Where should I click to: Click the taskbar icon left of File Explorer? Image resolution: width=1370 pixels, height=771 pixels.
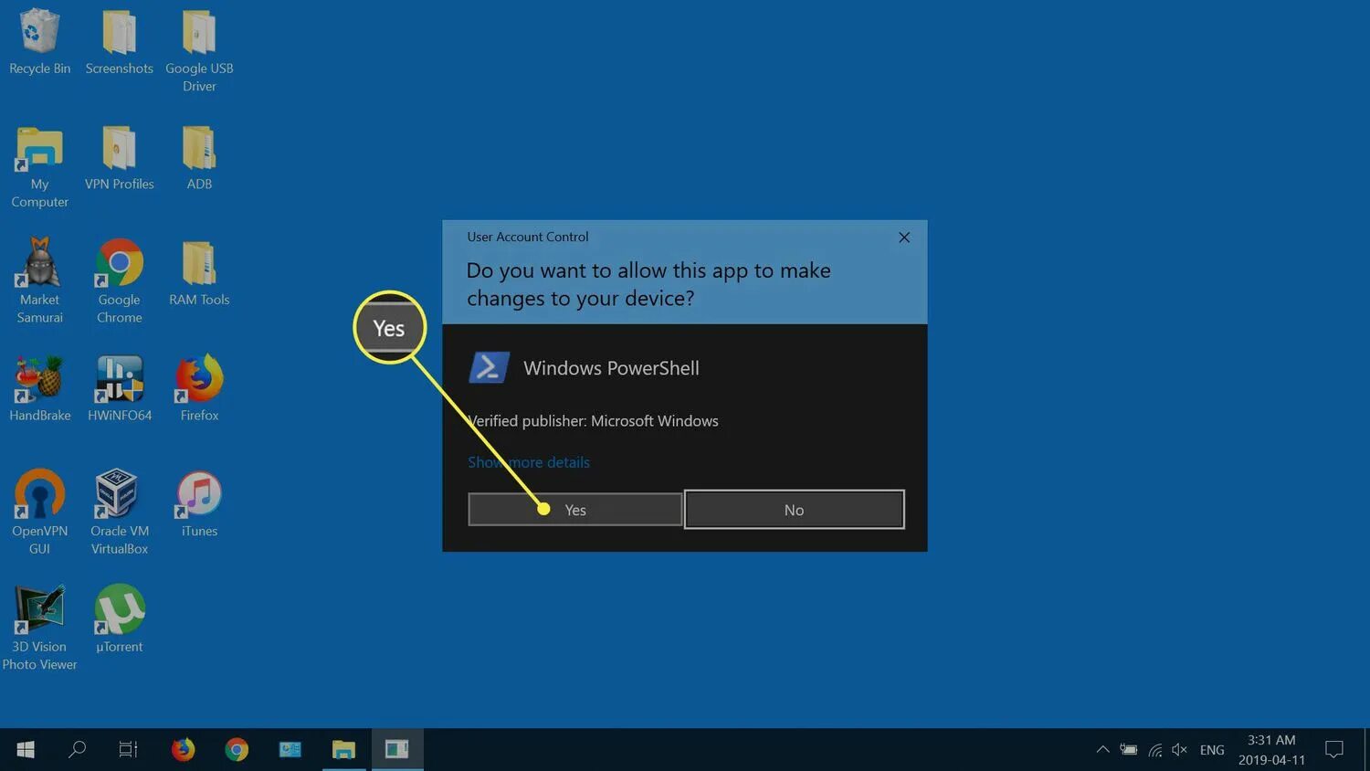[x=290, y=749]
